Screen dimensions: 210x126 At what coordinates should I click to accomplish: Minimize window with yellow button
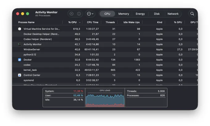(23, 14)
